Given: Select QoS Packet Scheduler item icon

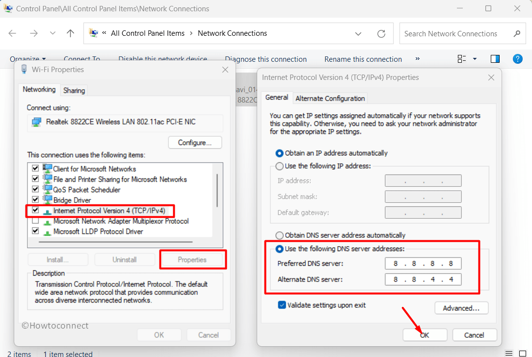Looking at the screenshot, I should 47,189.
